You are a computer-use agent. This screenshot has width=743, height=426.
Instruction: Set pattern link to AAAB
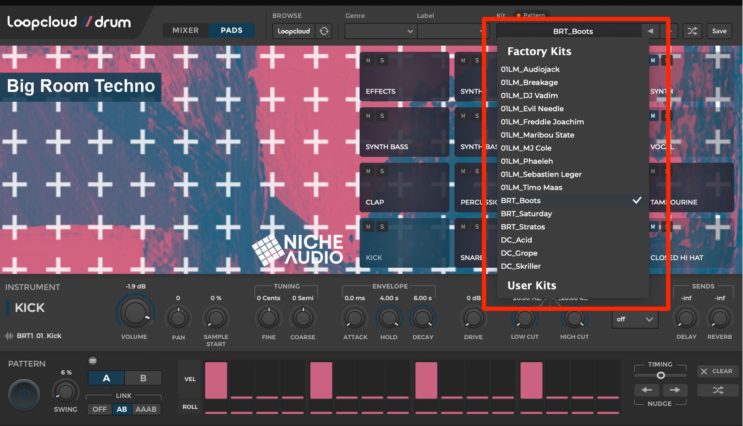pyautogui.click(x=146, y=409)
